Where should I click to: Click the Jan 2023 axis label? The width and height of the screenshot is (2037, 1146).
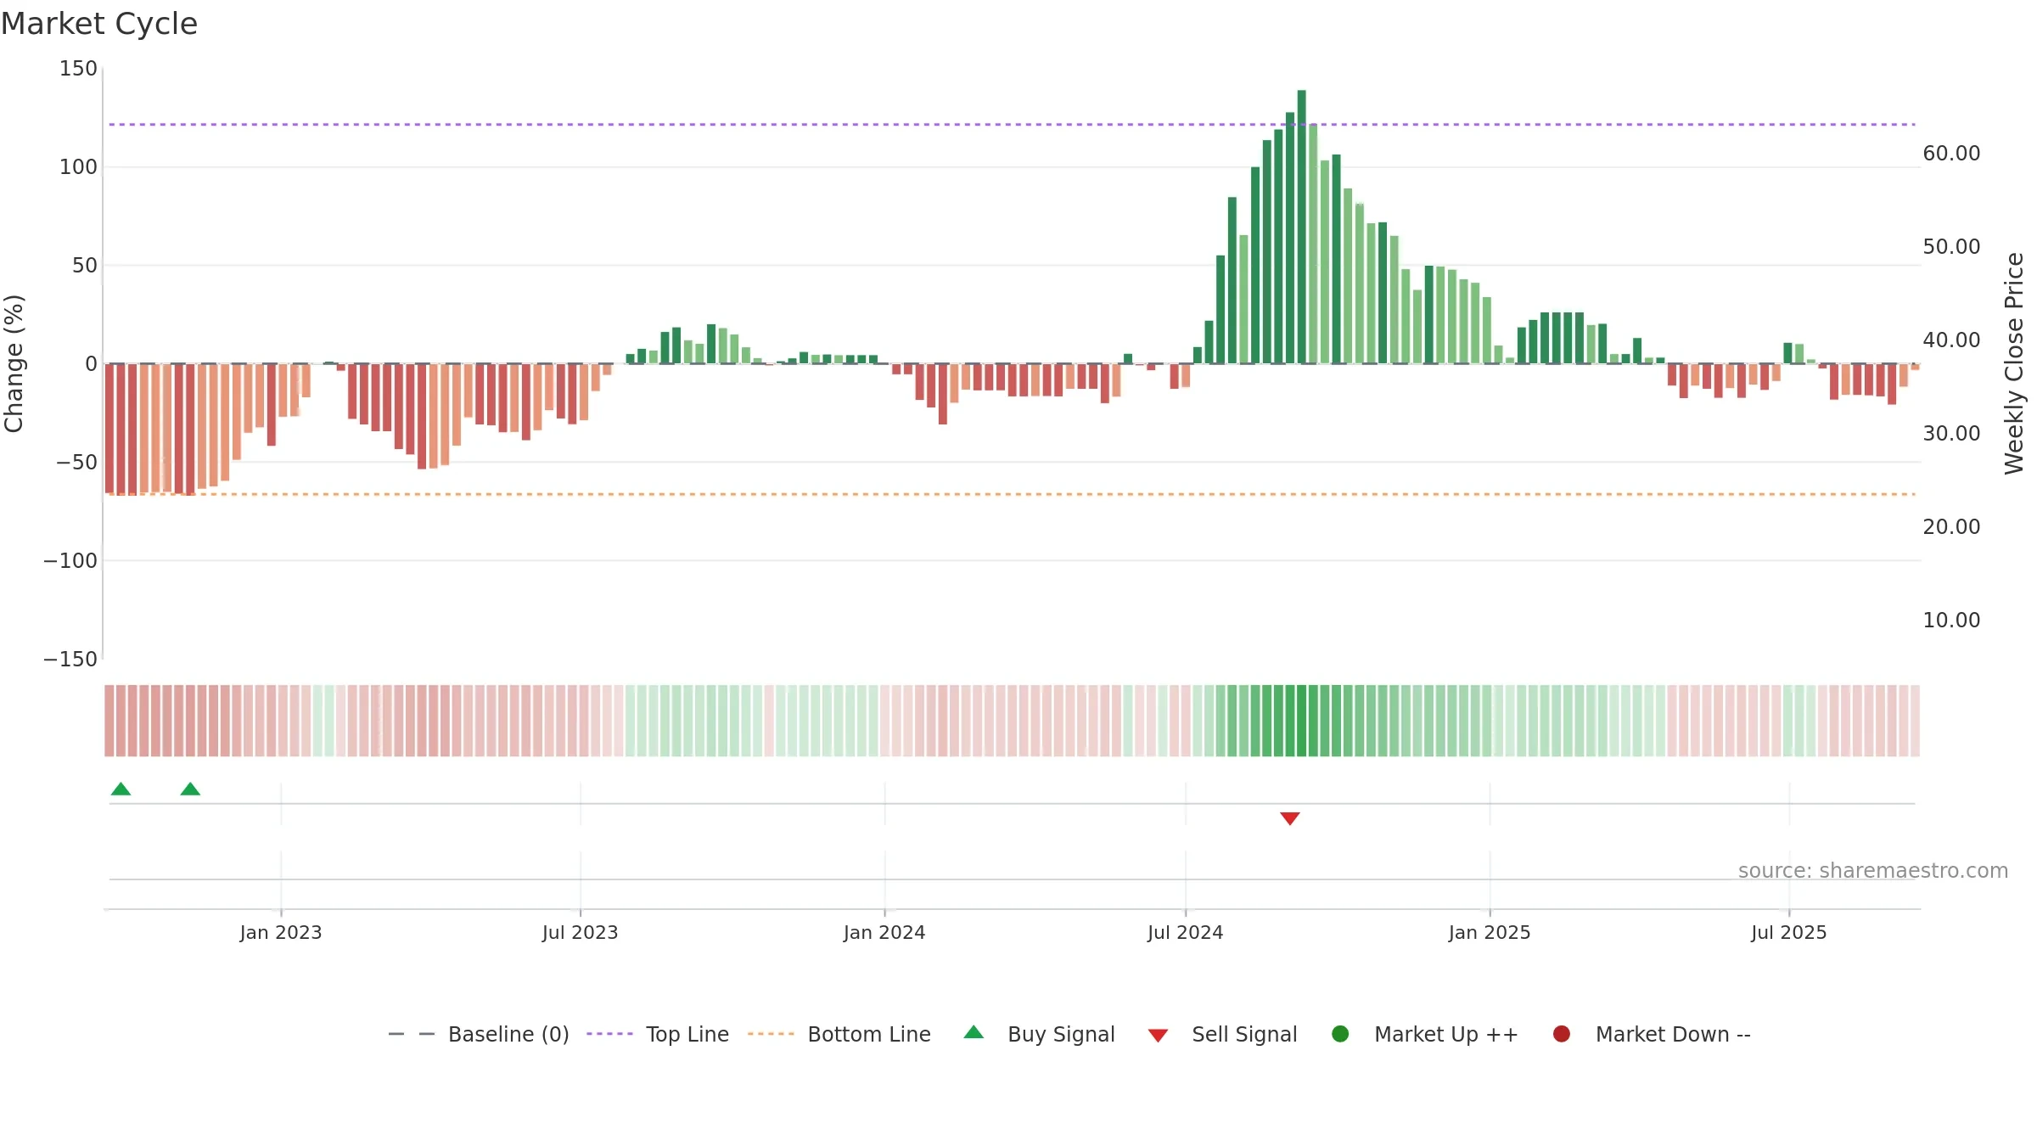point(281,932)
